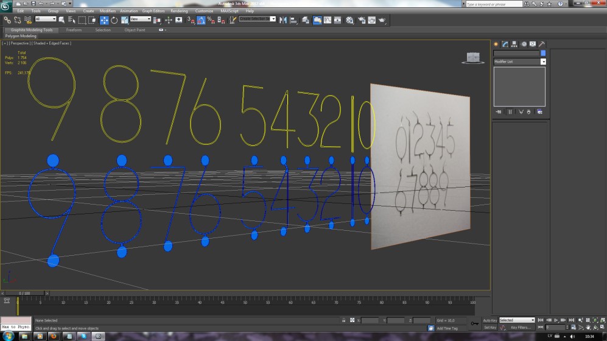
Task: Click the X coordinate input field
Action: (x=370, y=320)
